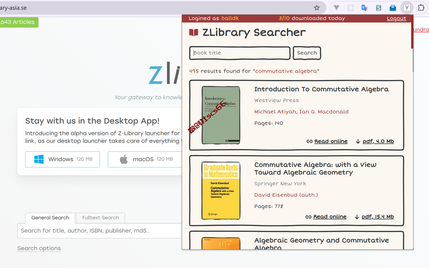Viewport: 429px width, 268px height.
Task: Click author 'Michael Atiyah, Ian G. Macdonald'
Action: tap(301, 112)
